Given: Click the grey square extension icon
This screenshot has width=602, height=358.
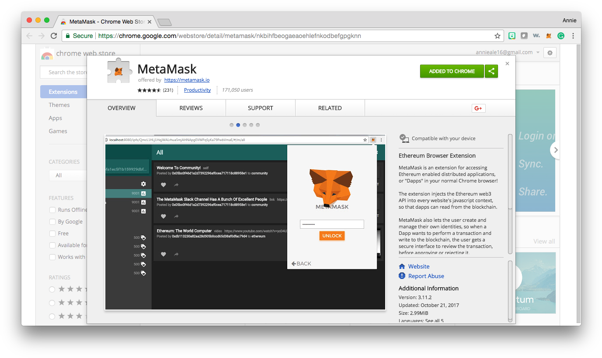Looking at the screenshot, I should pos(524,36).
